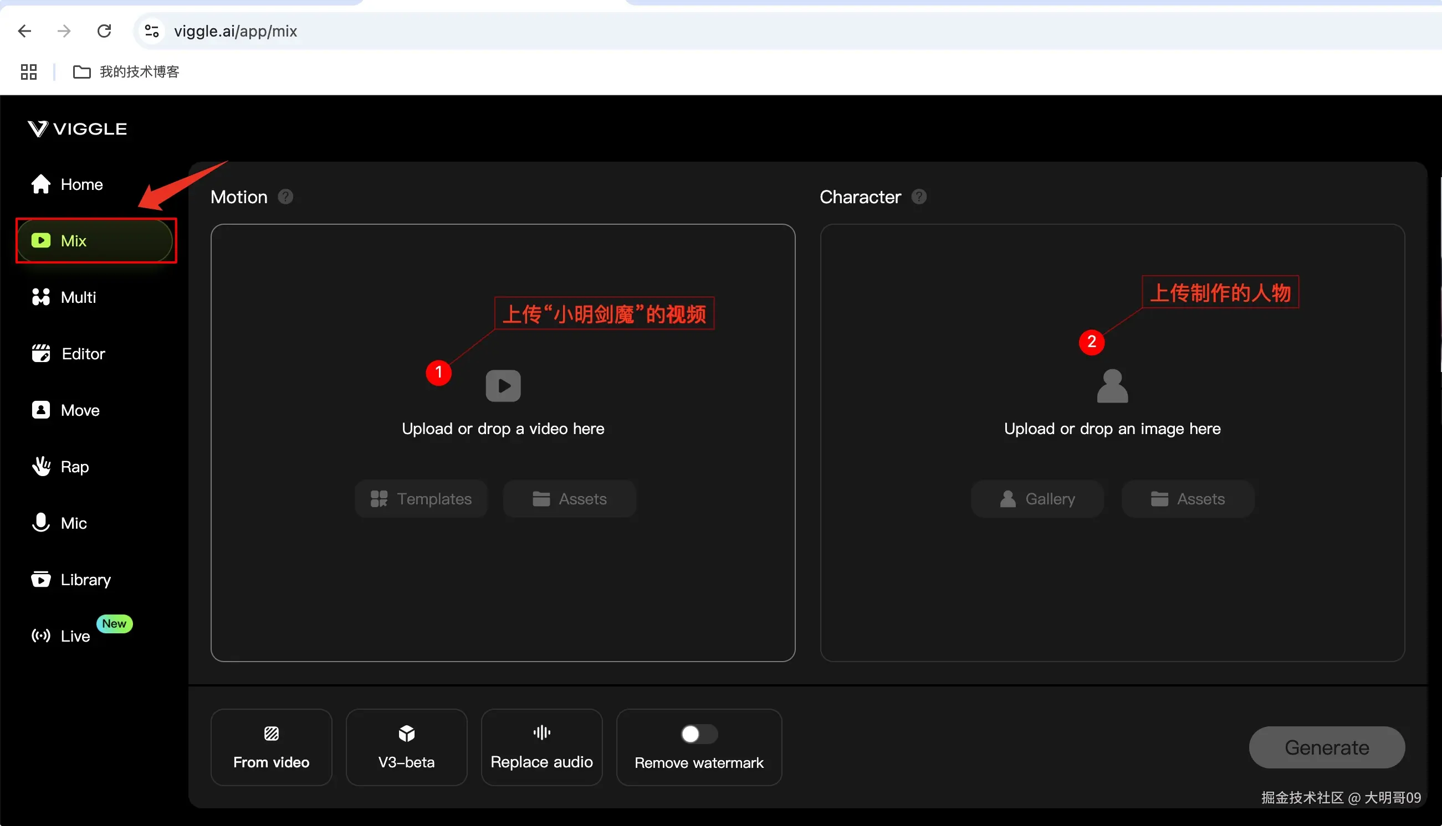Open the browser apps grid icon
The height and width of the screenshot is (826, 1442).
(28, 72)
